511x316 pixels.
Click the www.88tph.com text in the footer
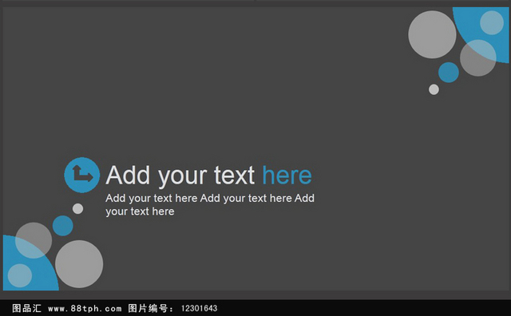[x=85, y=309]
